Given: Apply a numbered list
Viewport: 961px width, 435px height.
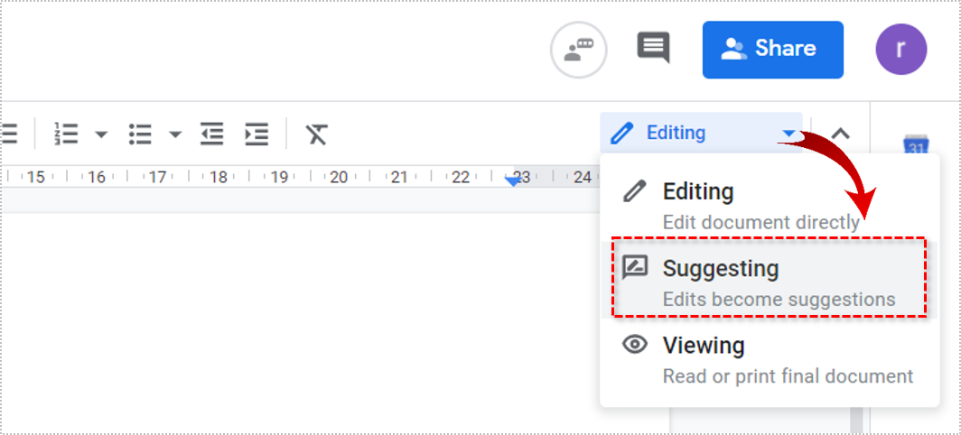Looking at the screenshot, I should click(x=66, y=134).
